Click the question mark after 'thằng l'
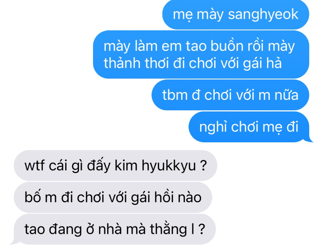The image size is (323, 251). [202, 229]
